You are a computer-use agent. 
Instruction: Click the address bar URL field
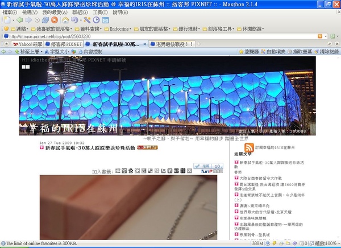point(160,36)
